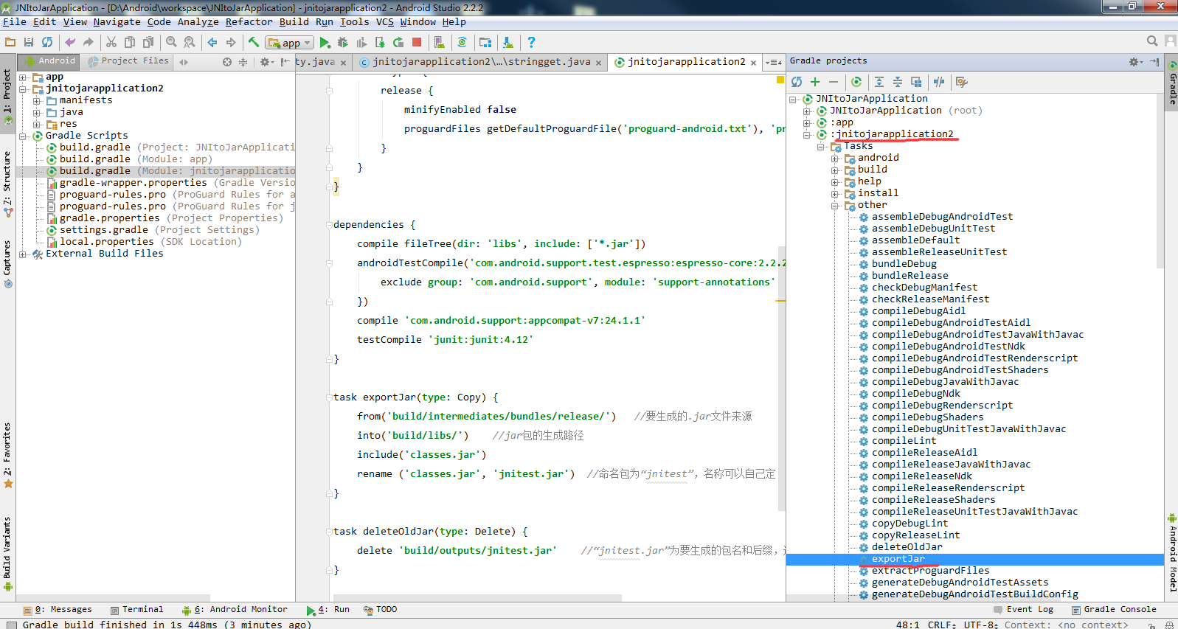Open the Gradle Console button

tap(1114, 610)
